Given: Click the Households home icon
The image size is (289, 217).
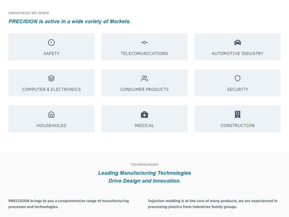Looking at the screenshot, I should click(51, 114).
